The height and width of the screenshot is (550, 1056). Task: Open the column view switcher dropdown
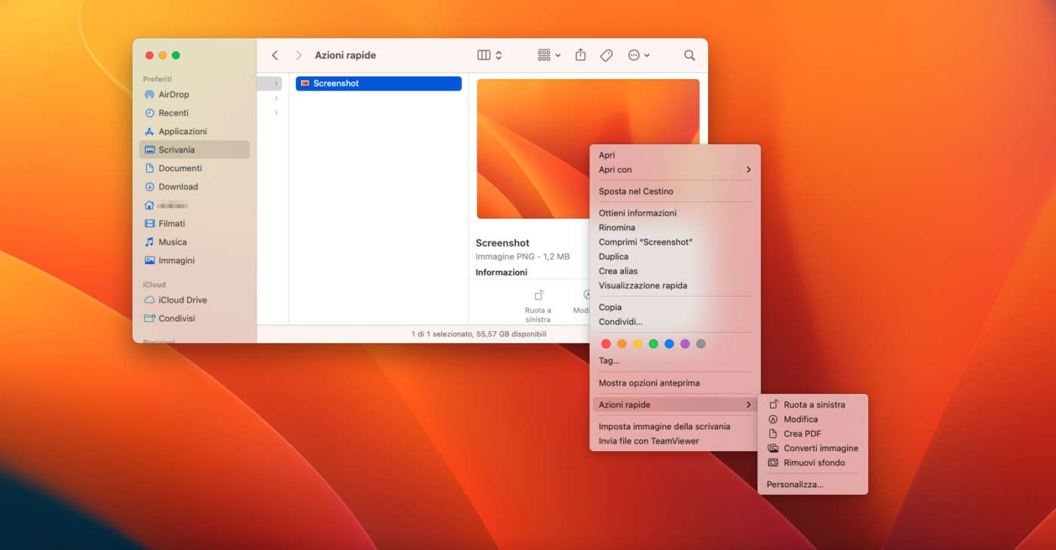(490, 55)
